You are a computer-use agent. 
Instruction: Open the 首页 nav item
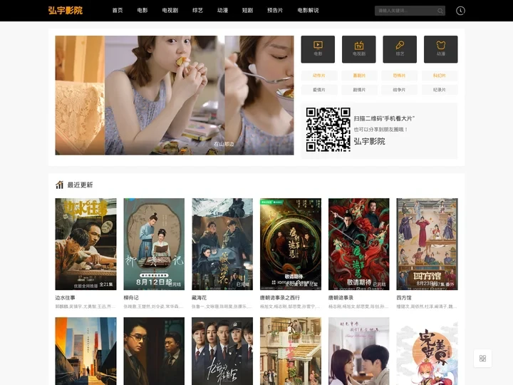[x=118, y=11]
